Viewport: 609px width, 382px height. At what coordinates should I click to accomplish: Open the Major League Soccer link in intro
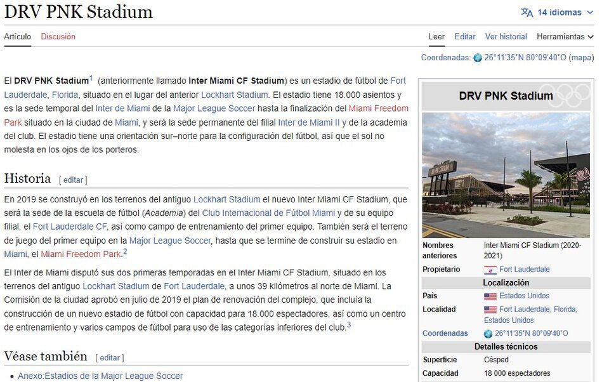pos(214,109)
